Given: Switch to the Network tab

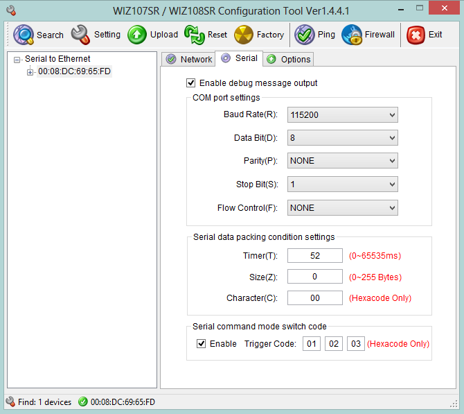Looking at the screenshot, I should tap(188, 59).
